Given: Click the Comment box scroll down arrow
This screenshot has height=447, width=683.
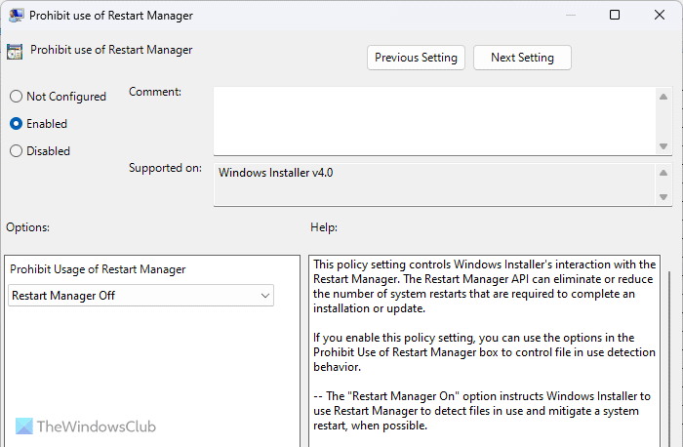Looking at the screenshot, I should pyautogui.click(x=663, y=146).
